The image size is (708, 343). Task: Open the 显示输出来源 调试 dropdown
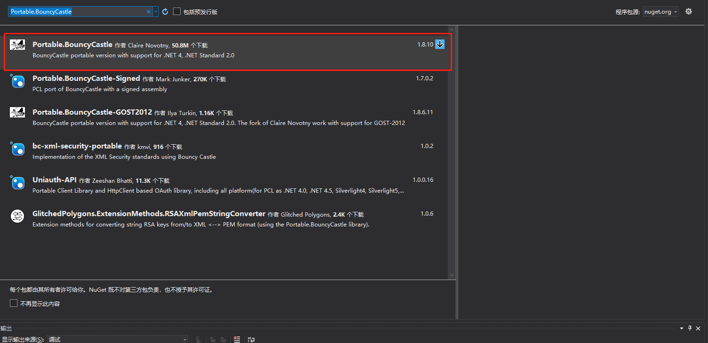[x=118, y=339]
